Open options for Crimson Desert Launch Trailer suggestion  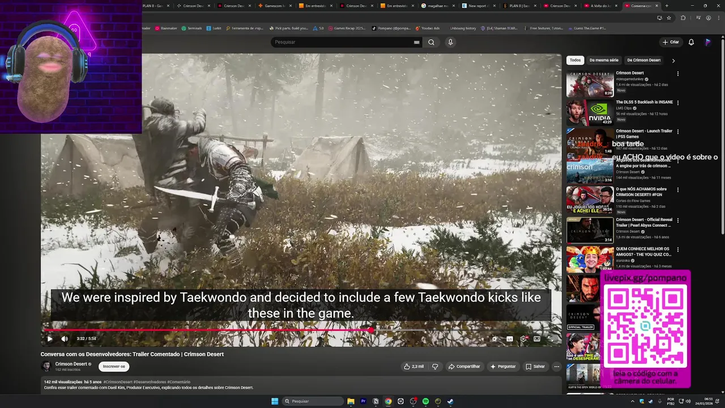tap(677, 131)
